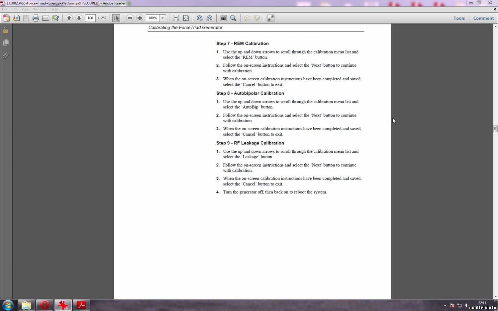Zoom in using the plus button
Image resolution: width=498 pixels, height=311 pixels.
(140, 18)
